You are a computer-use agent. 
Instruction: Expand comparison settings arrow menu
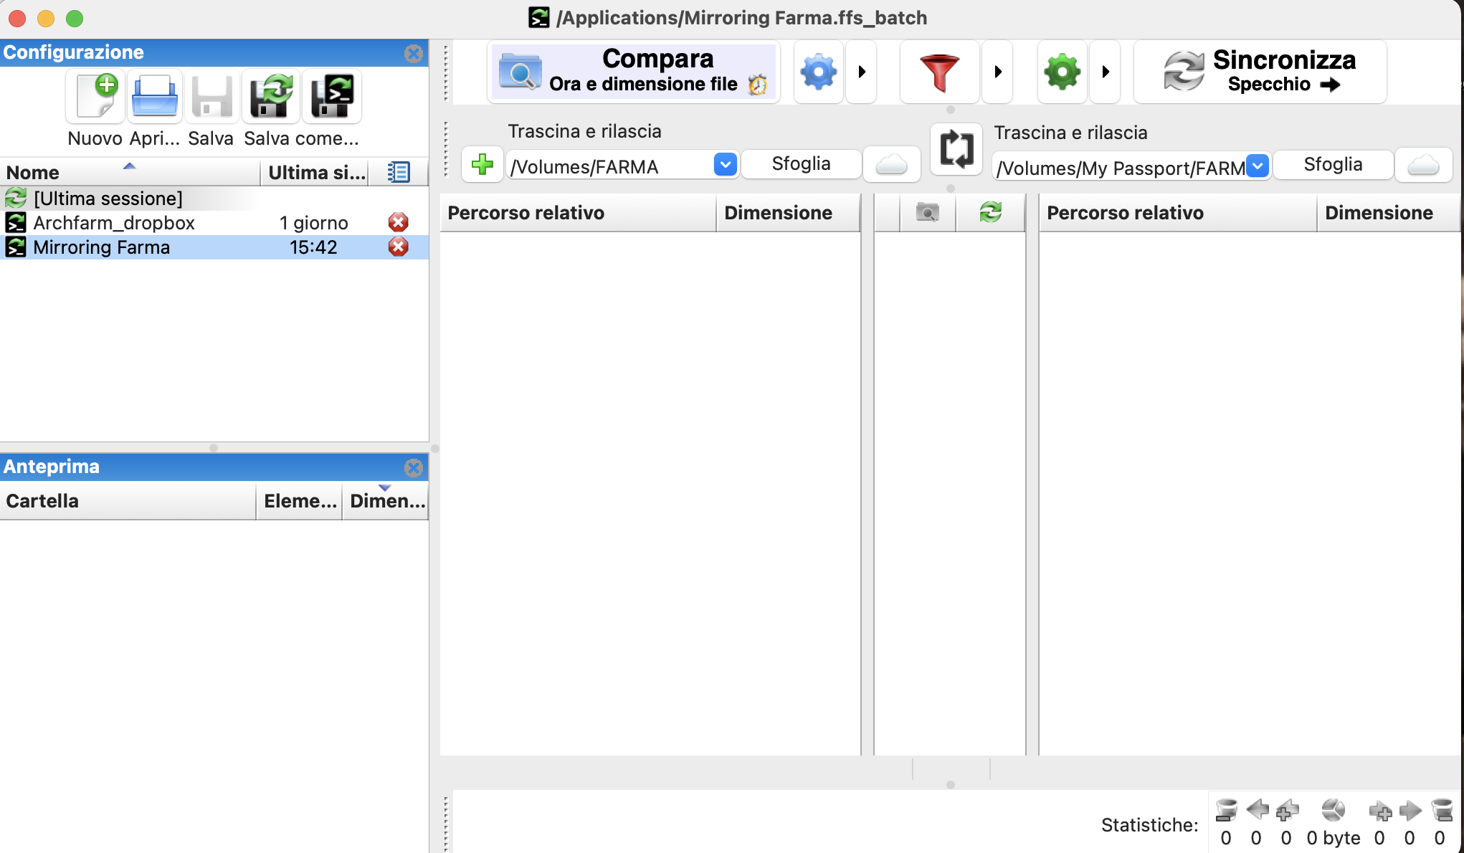click(862, 72)
